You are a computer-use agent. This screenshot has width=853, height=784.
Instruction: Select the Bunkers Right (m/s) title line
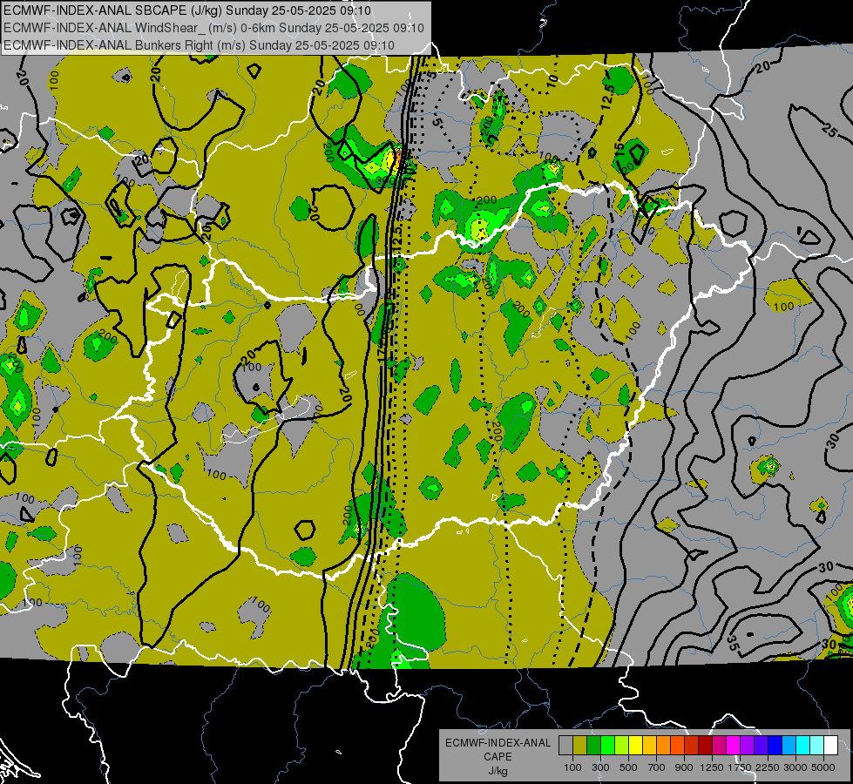pyautogui.click(x=199, y=45)
